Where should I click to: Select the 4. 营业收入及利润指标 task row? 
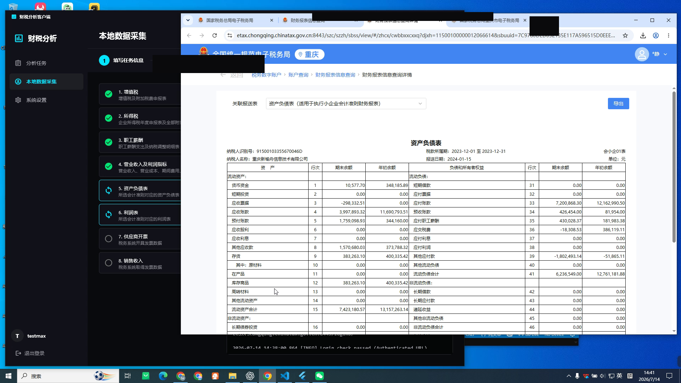pyautogui.click(x=140, y=167)
